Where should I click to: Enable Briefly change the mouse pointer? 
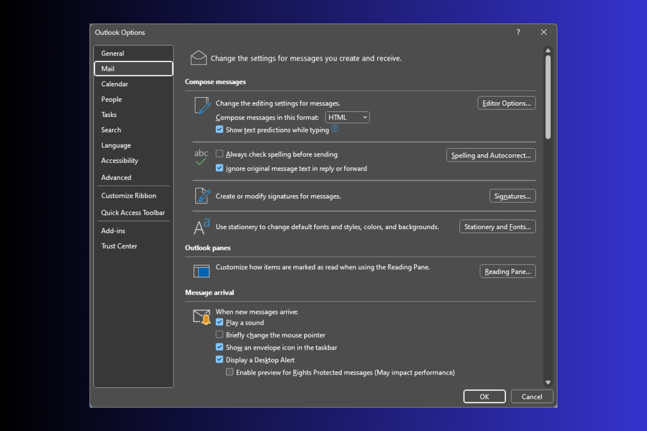pyautogui.click(x=220, y=335)
